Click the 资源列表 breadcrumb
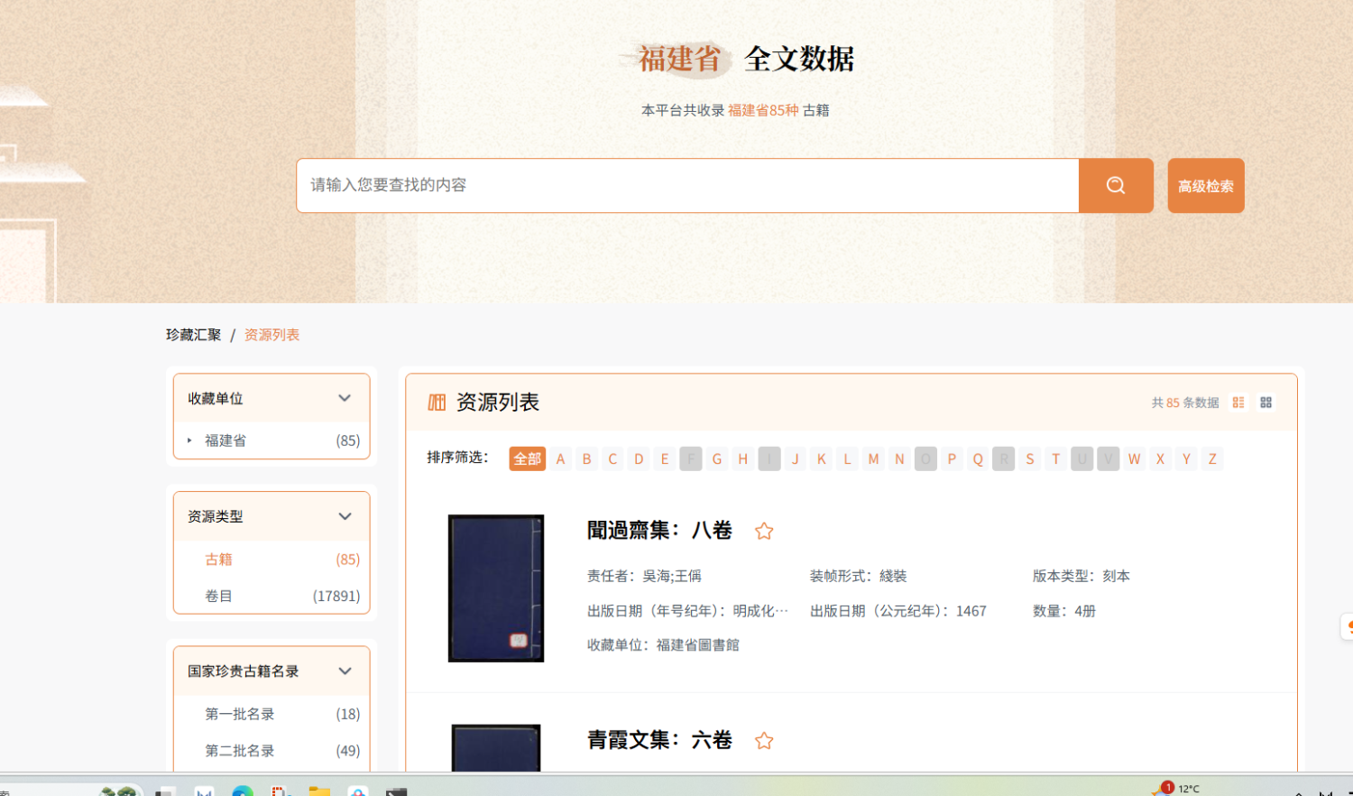 coord(272,335)
